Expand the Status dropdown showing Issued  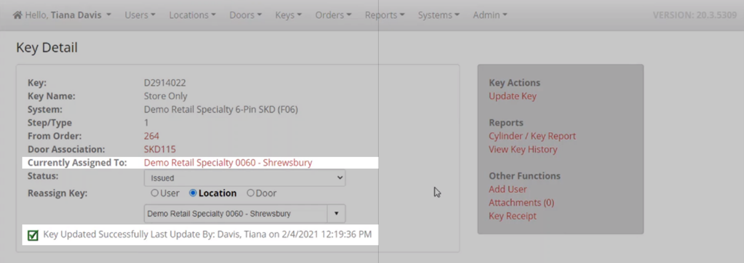point(244,178)
